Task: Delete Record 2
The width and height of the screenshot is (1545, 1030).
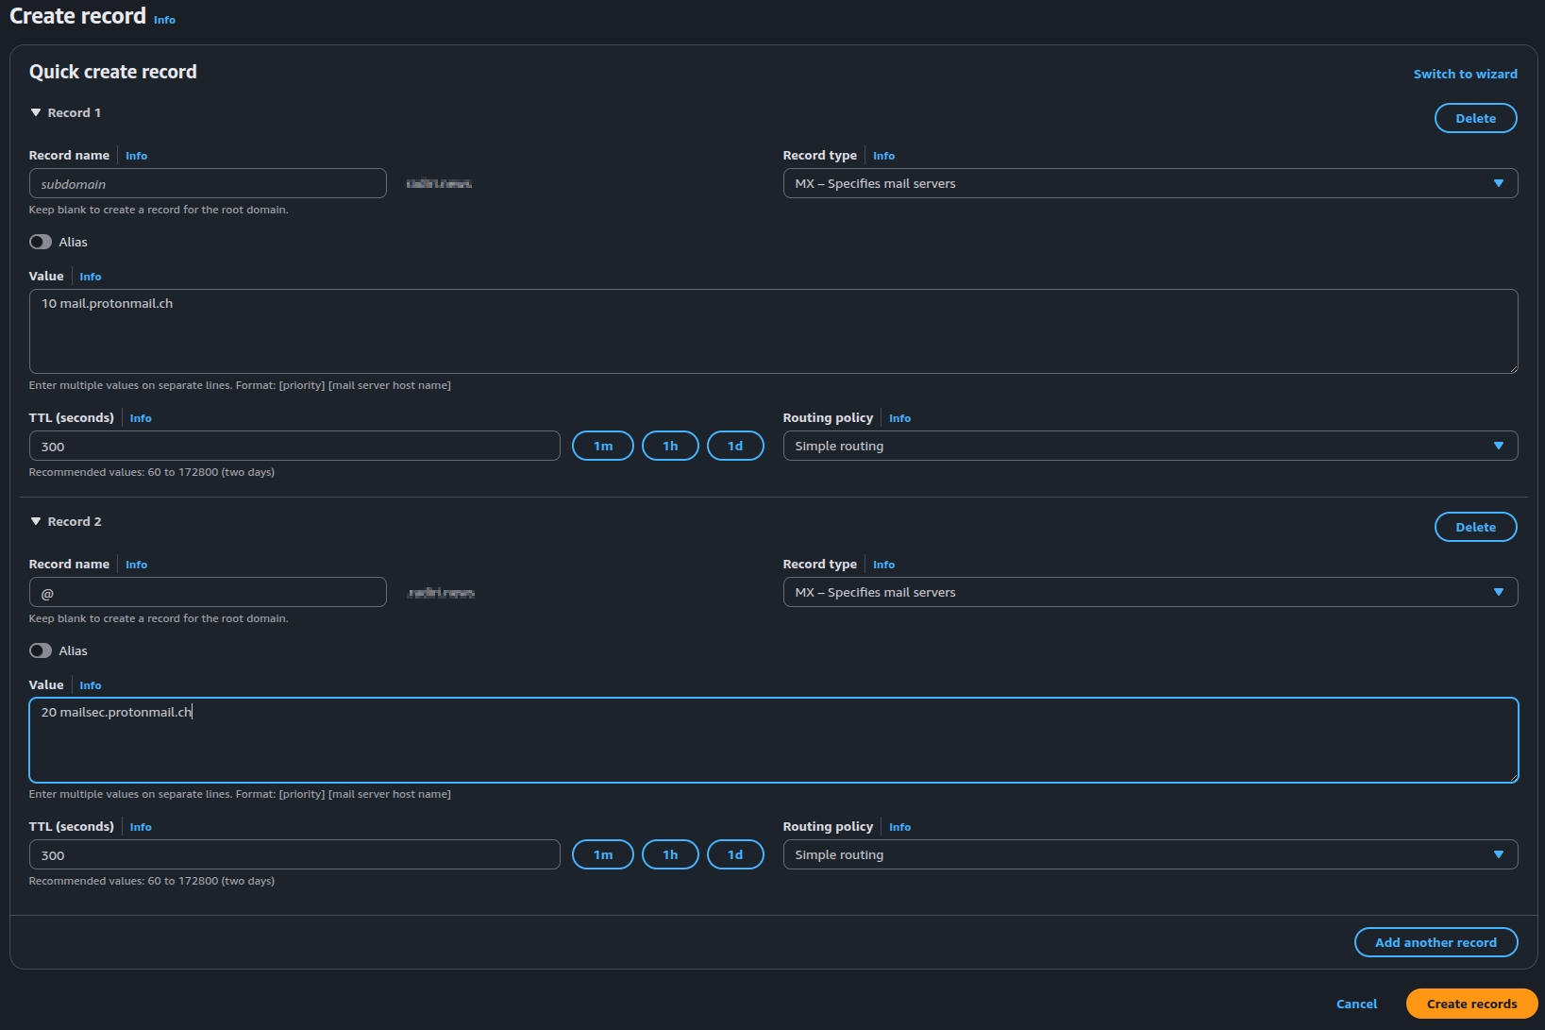Action: tap(1475, 527)
